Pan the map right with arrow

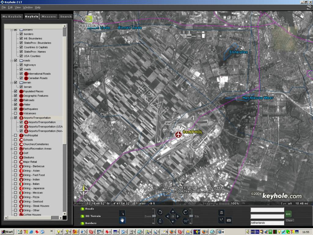(178, 216)
